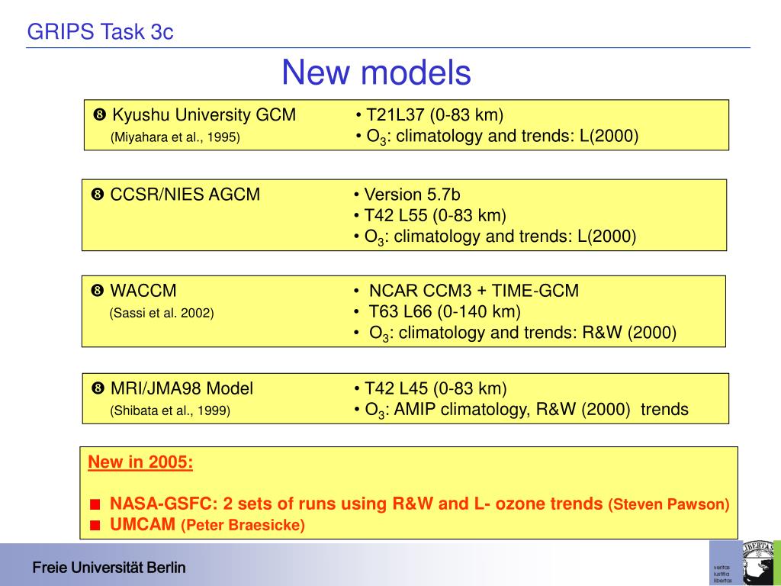Click the (Peter Braesicke) attribution

pos(243,525)
